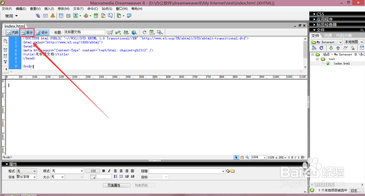The height and width of the screenshot is (196, 365).
Task: Insert Date using calendar icon
Action: [x=96, y=16]
